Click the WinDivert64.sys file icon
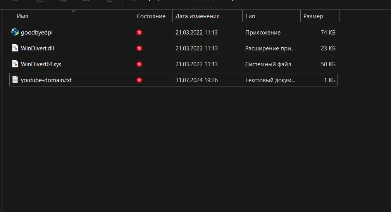 (15, 64)
